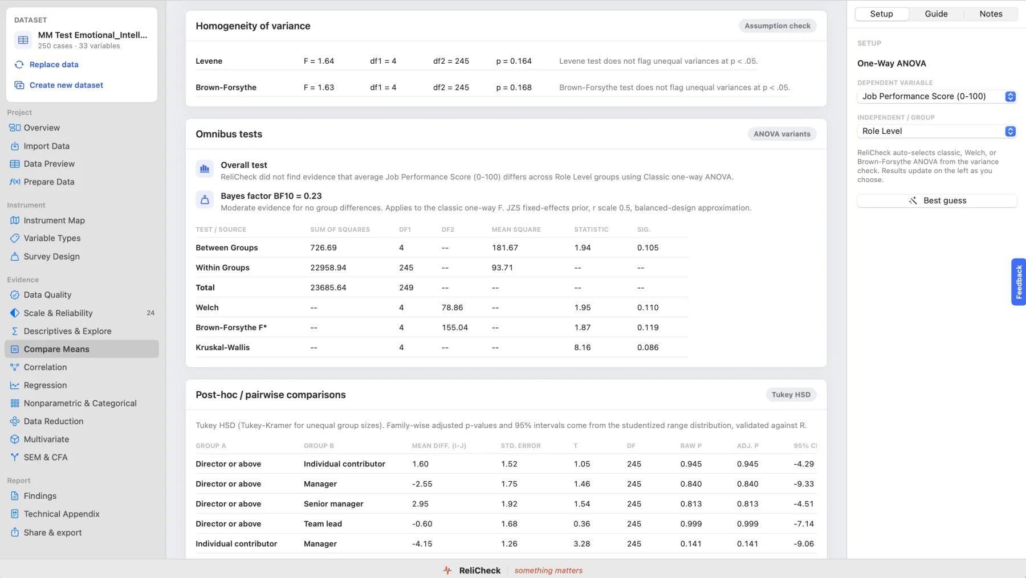This screenshot has height=578, width=1026.
Task: Click the Data Quality badge icon
Action: 15,294
